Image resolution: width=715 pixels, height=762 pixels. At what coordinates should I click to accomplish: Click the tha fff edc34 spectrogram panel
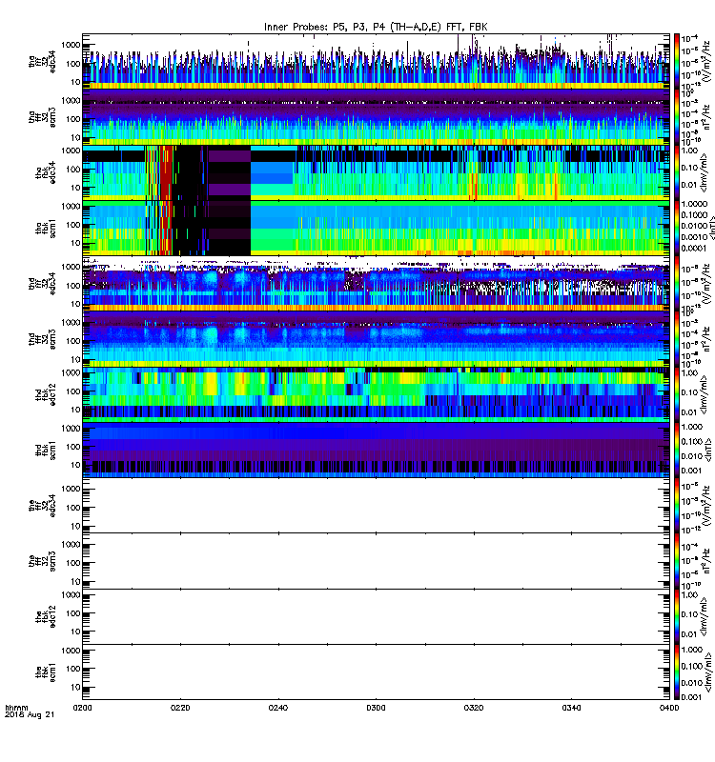click(376, 61)
